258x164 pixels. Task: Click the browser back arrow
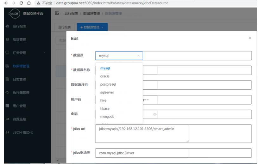point(6,3)
